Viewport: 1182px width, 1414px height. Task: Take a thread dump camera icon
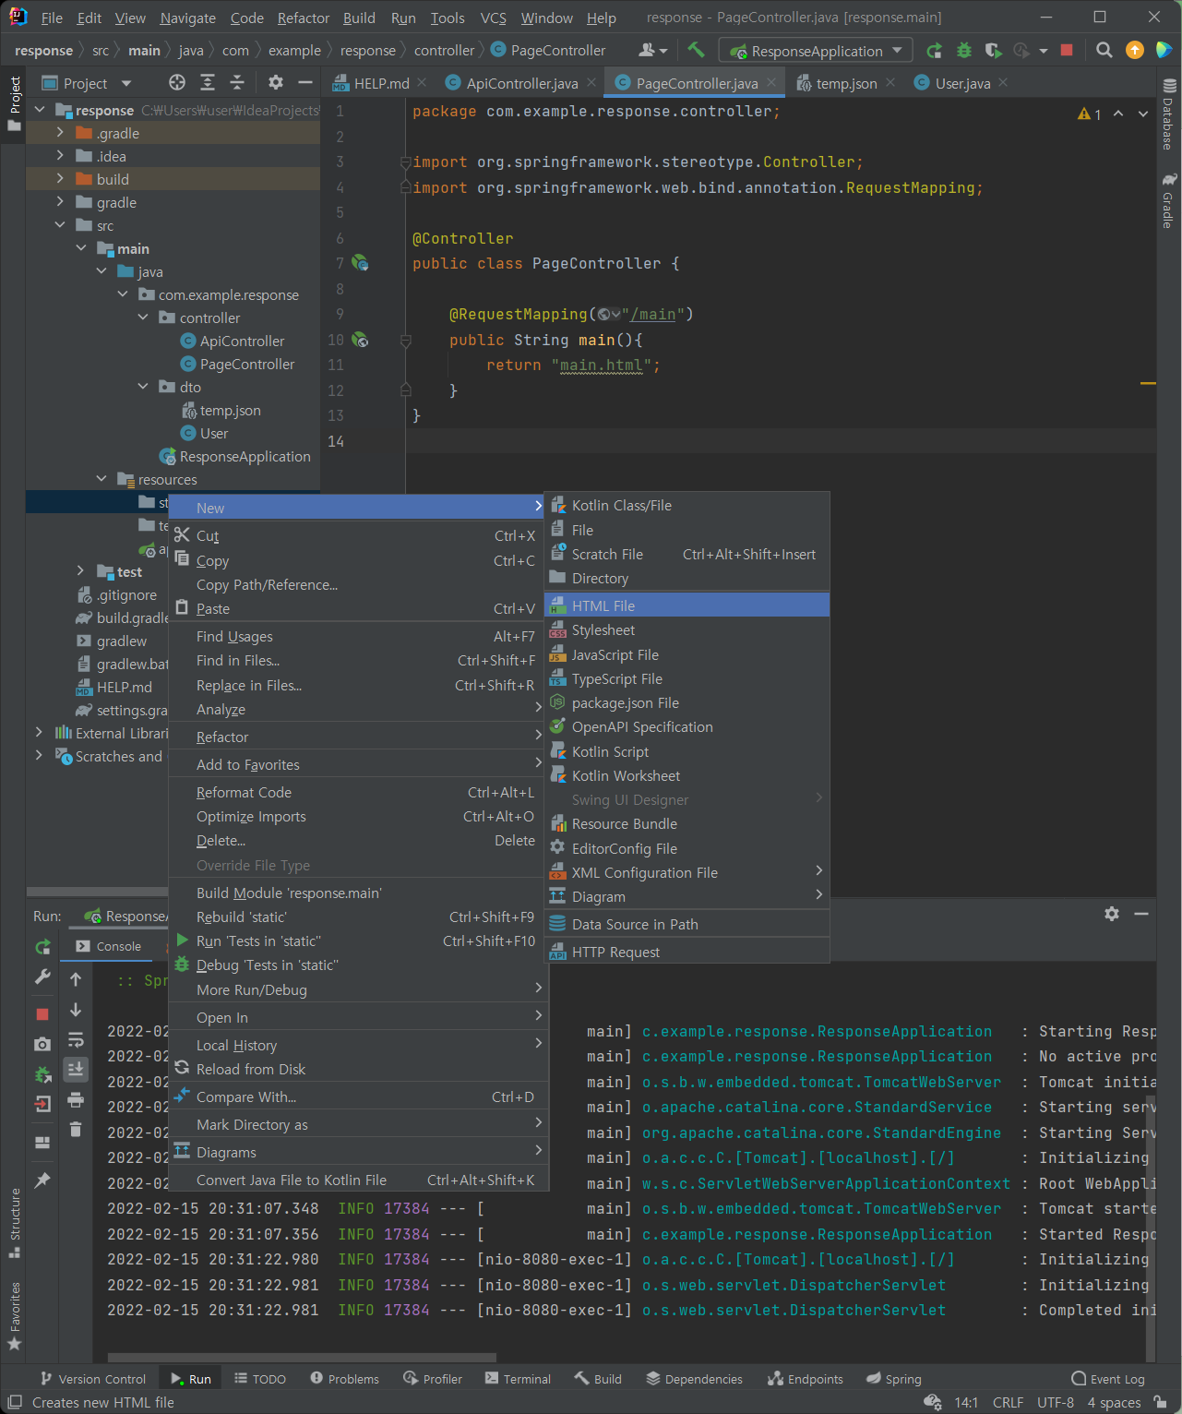coord(42,1044)
